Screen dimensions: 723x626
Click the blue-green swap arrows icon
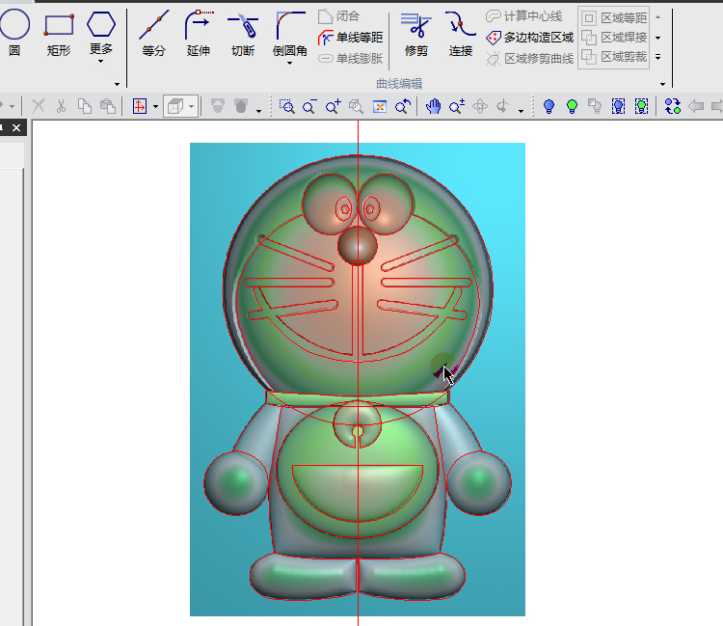tap(673, 106)
